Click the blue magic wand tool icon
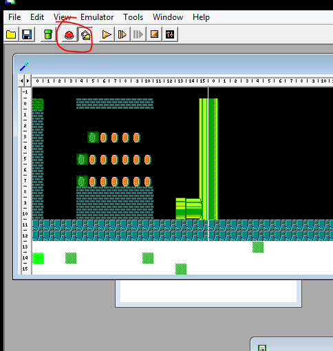Screen dimensions: 333x351 coord(24,66)
